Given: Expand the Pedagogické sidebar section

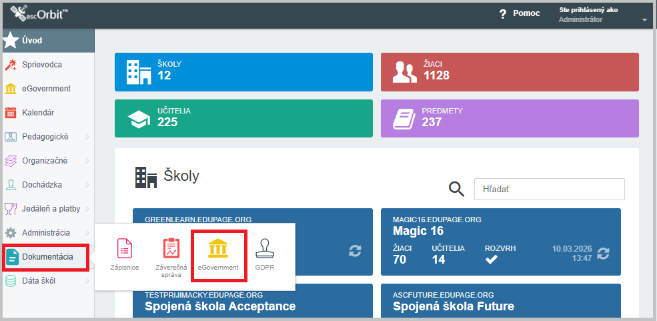Looking at the screenshot, I should point(47,137).
